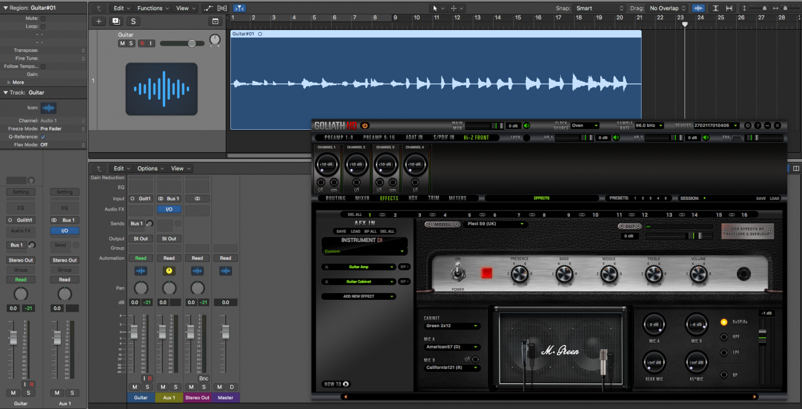The width and height of the screenshot is (802, 409).
Task: Toggle blue waveform zoom button
Action: click(698, 8)
